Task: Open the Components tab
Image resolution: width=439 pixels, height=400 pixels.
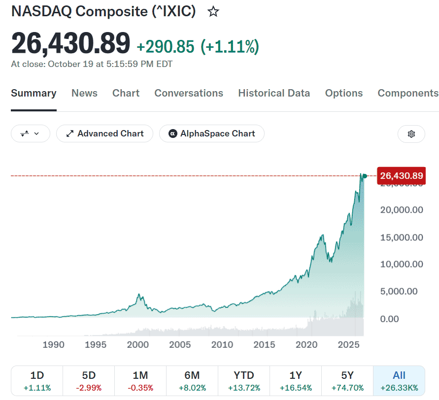Action: coord(408,93)
